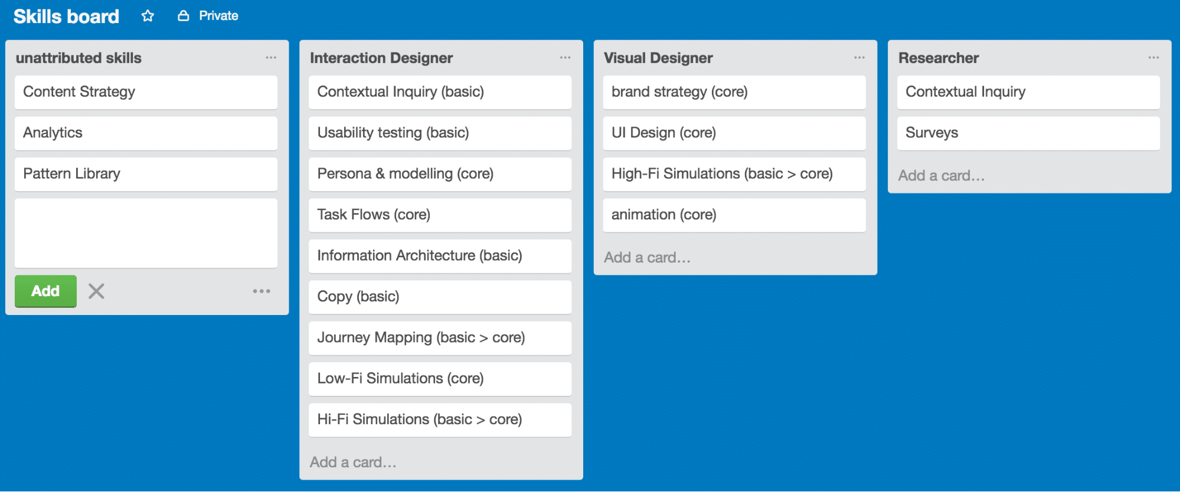Open the Surveys card
Viewport: 1180px width, 492px height.
point(1028,133)
